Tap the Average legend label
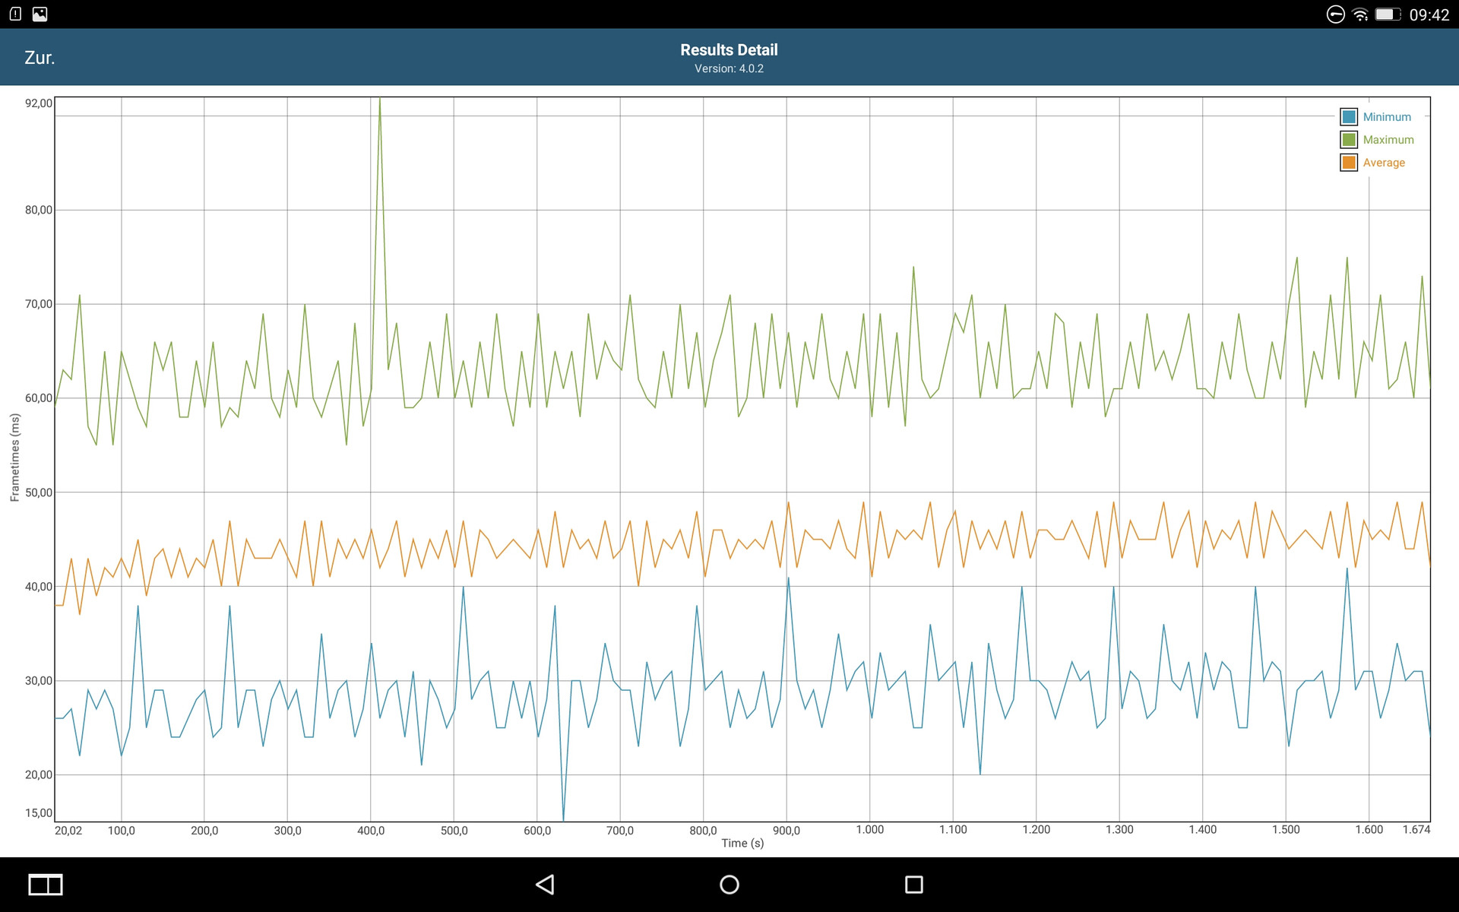Screen dimensions: 1459x912 [1384, 163]
